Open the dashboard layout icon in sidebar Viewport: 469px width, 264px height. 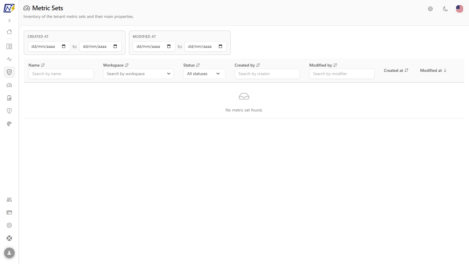[9, 46]
